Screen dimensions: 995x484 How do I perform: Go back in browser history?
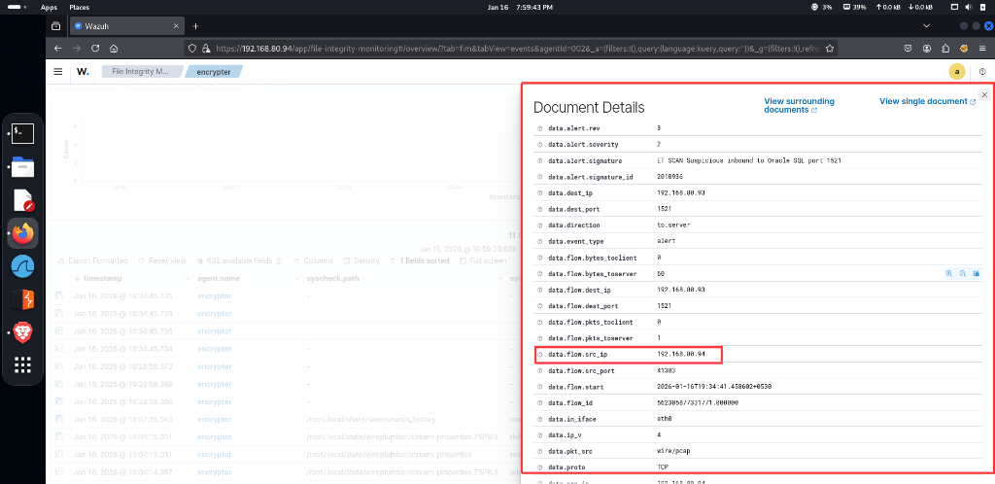point(57,49)
